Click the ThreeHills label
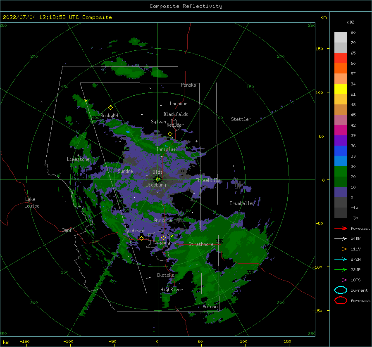 208,180
